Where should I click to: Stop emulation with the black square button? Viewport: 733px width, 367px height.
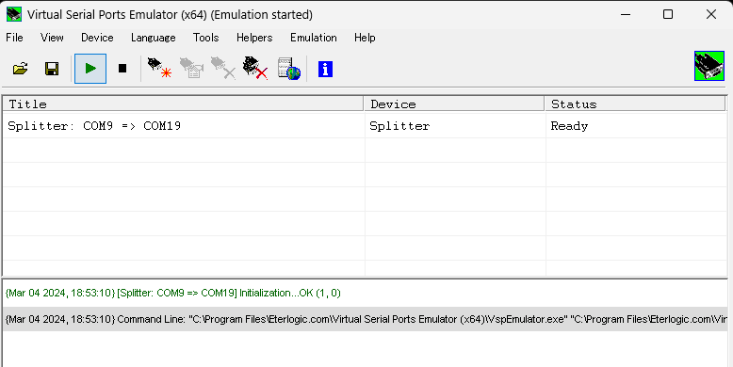[x=122, y=69]
